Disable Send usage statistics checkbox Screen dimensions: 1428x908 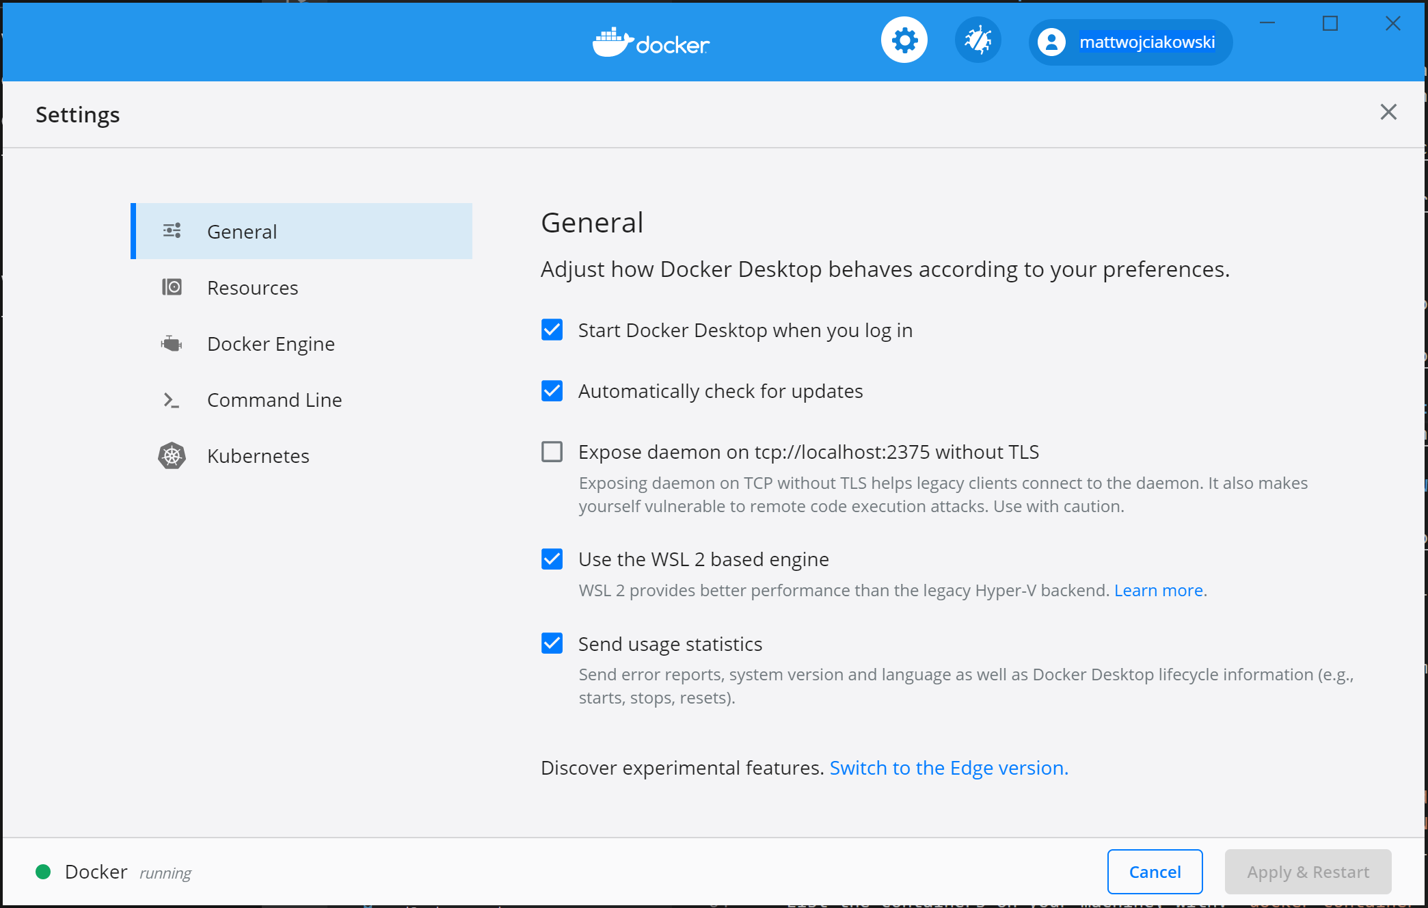[x=552, y=643]
